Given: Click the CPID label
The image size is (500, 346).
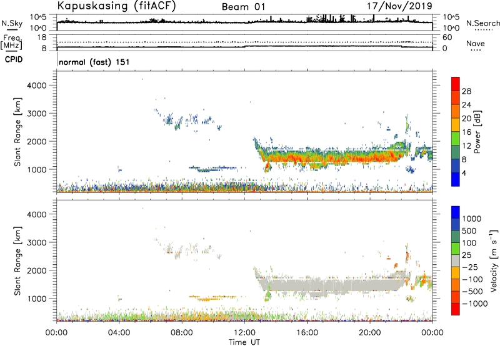Looking at the screenshot, I should click(14, 59).
